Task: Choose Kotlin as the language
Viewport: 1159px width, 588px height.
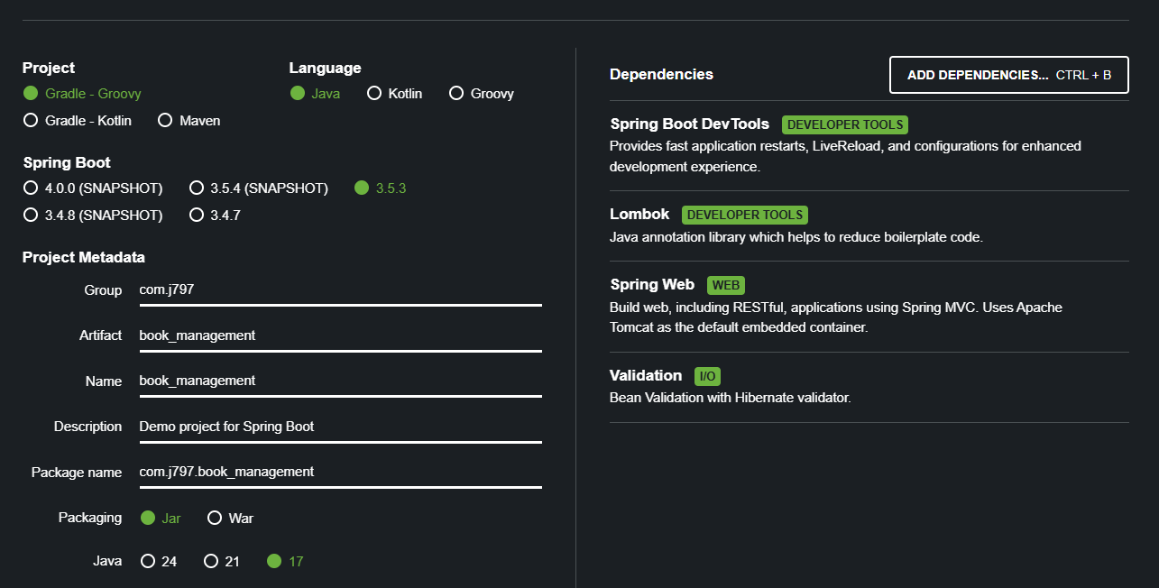Action: tap(394, 94)
